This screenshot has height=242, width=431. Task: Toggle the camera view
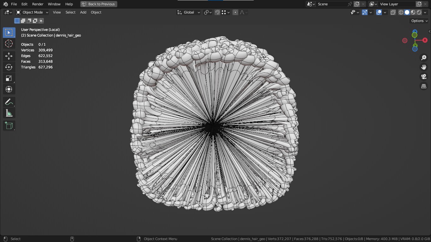coord(424,77)
